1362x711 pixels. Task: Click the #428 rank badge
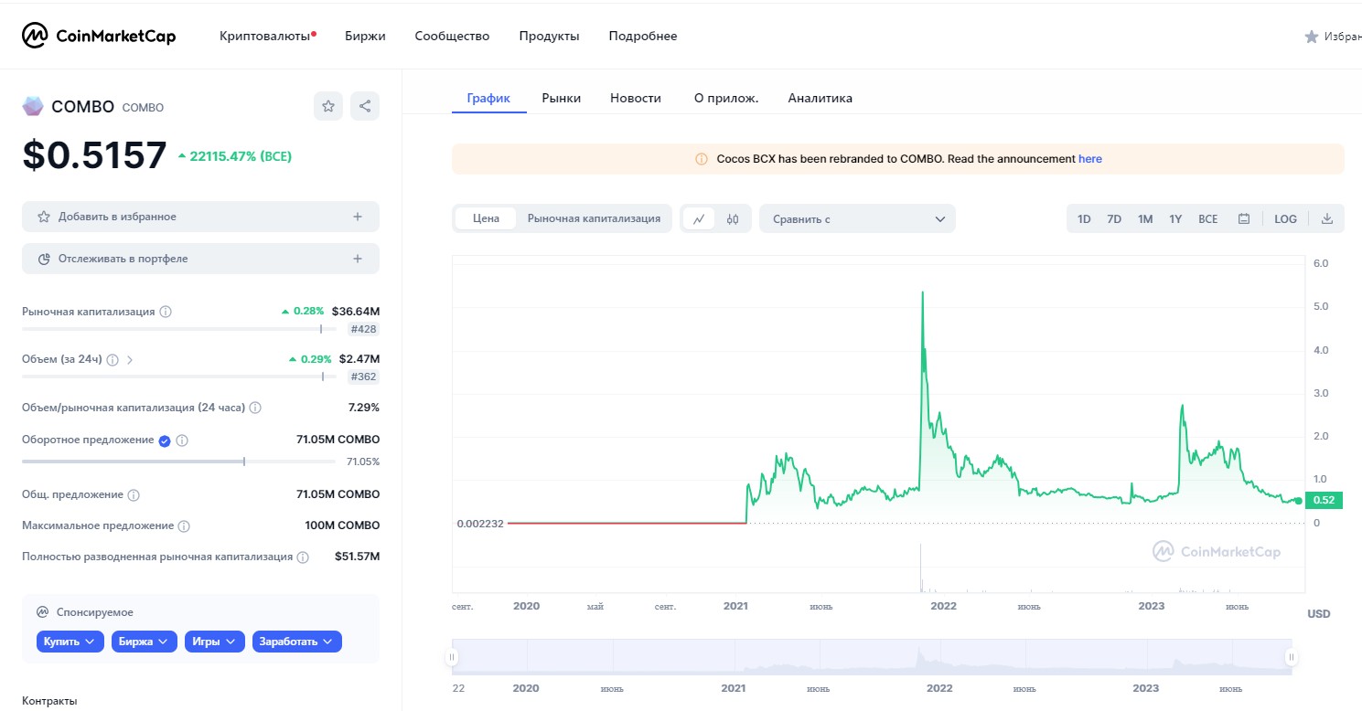(363, 329)
